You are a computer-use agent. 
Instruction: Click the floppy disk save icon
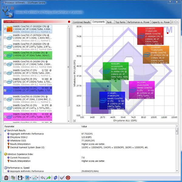pos(20,178)
